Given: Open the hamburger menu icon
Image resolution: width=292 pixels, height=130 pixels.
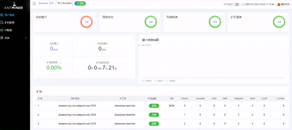Looking at the screenshot, I should (34, 4).
